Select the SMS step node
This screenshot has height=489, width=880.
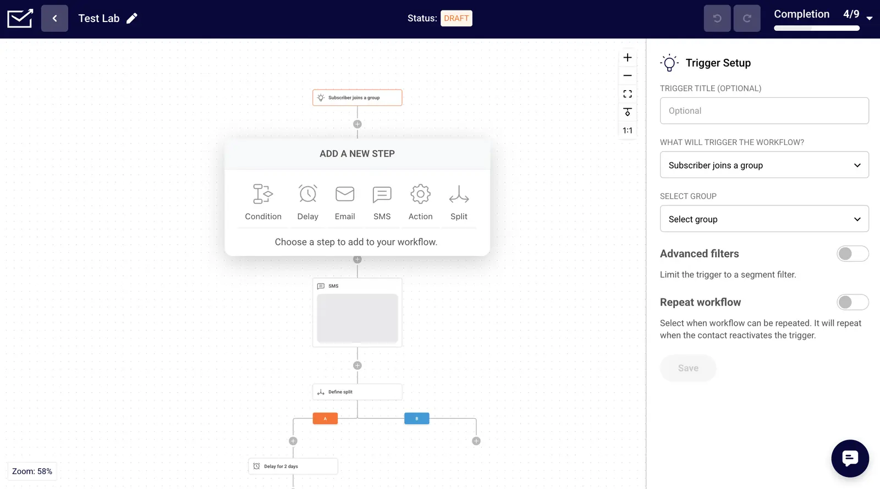(x=358, y=312)
